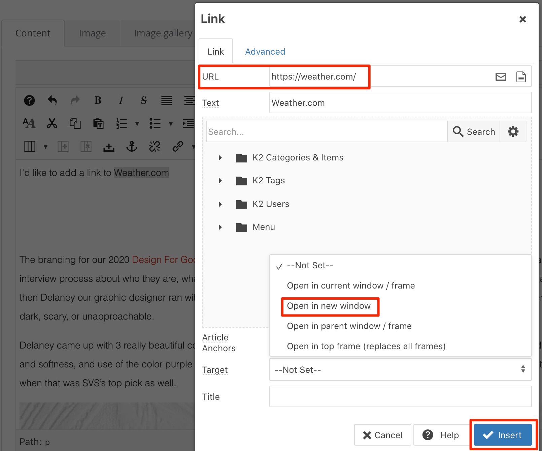Image resolution: width=542 pixels, height=451 pixels.
Task: Click the scissors cut icon
Action: 52,123
